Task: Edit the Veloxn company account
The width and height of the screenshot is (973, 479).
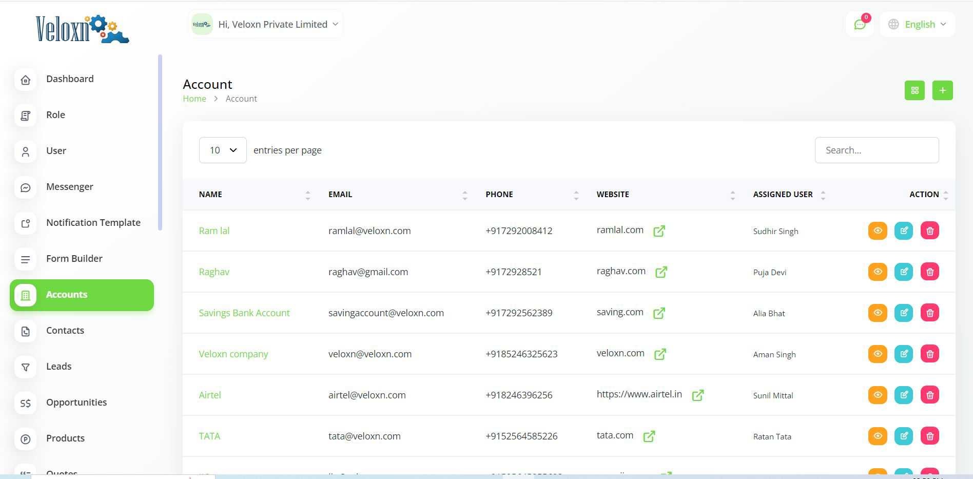Action: click(903, 354)
